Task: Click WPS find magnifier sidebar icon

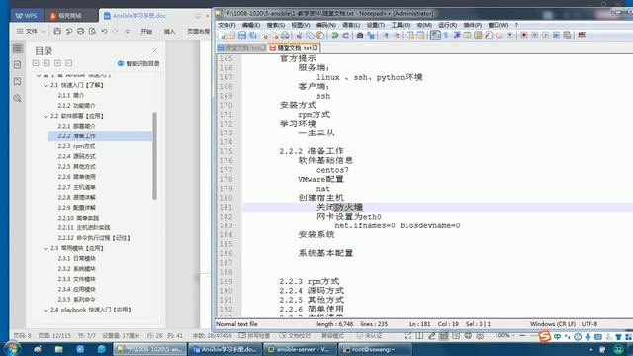Action: [18, 98]
